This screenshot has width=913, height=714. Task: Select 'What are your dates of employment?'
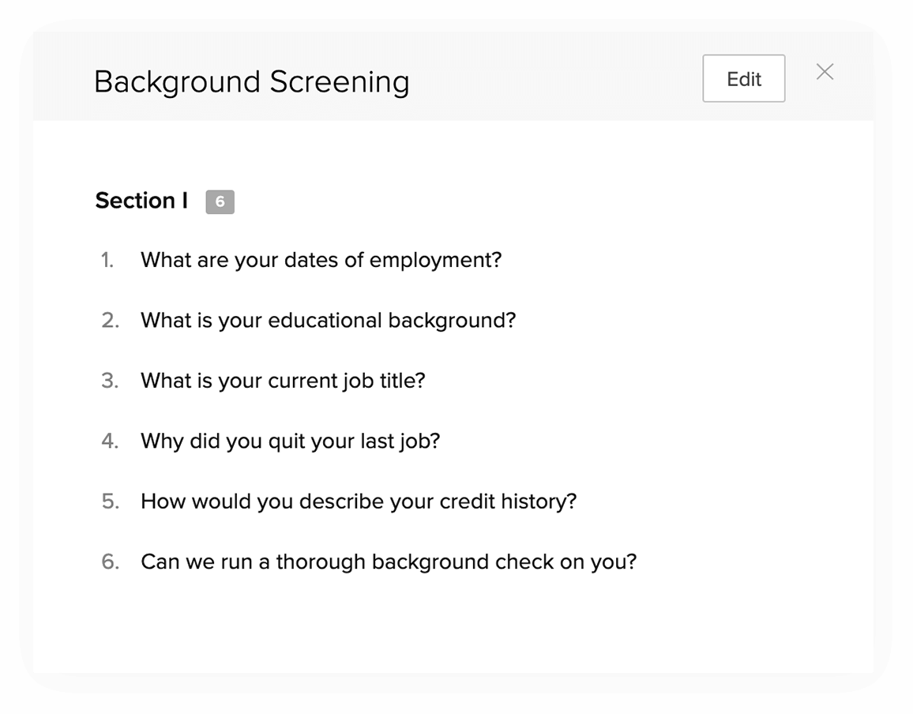321,260
